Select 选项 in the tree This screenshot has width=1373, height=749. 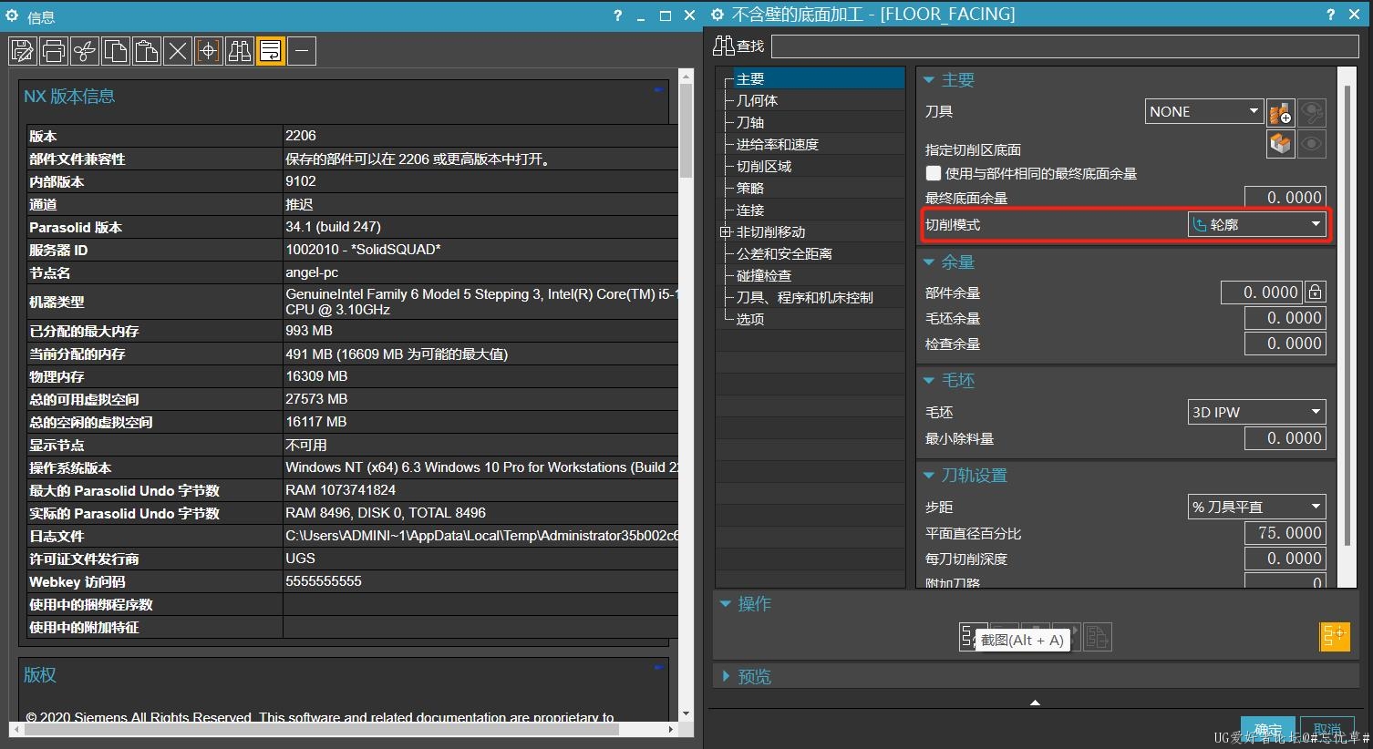click(750, 320)
